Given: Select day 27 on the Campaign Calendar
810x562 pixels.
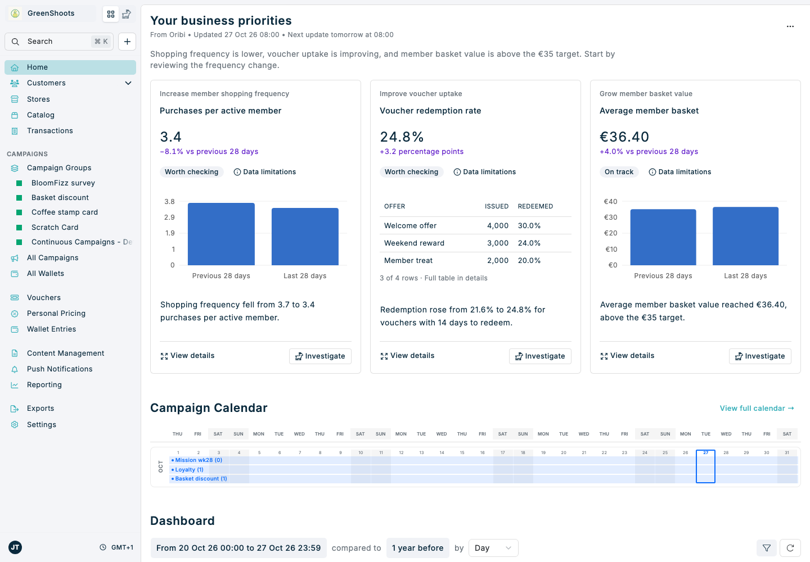Looking at the screenshot, I should click(x=705, y=466).
